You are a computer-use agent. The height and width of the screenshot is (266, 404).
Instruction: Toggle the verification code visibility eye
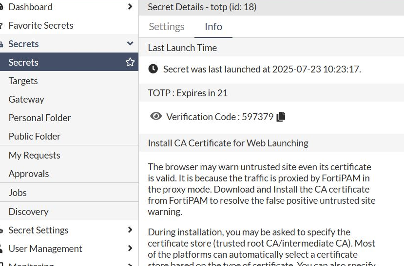(x=156, y=116)
